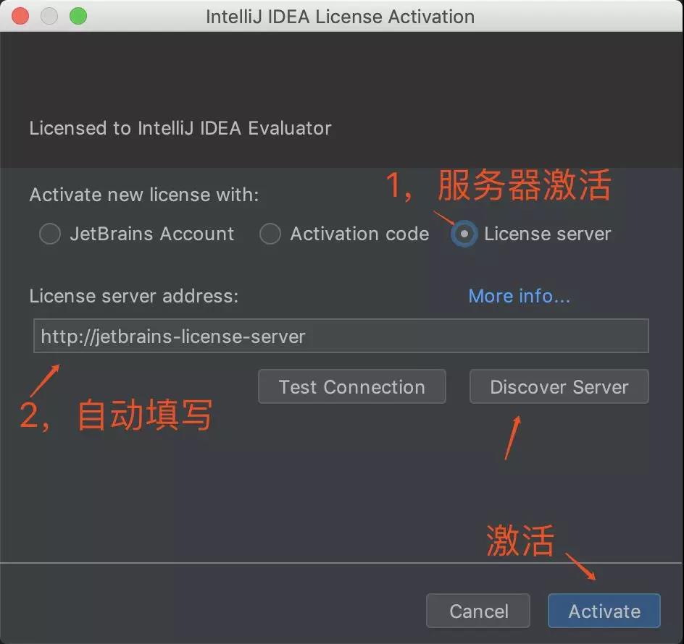The height and width of the screenshot is (644, 684).
Task: Close the dialog with the red button
Action: (x=20, y=16)
